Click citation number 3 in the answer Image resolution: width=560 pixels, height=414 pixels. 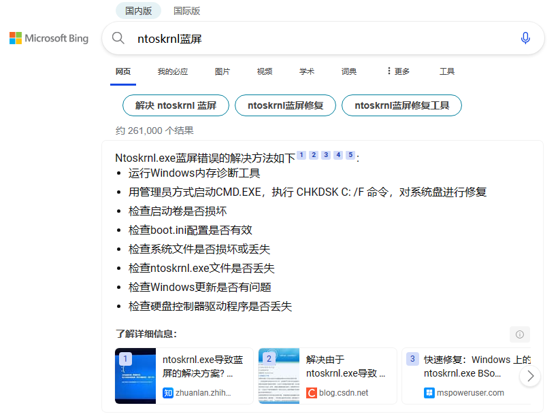pos(325,155)
